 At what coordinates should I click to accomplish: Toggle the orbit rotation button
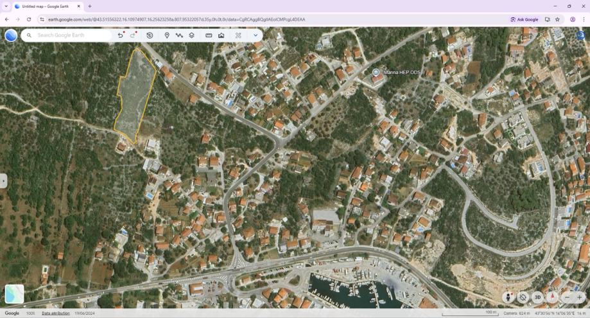(523, 297)
